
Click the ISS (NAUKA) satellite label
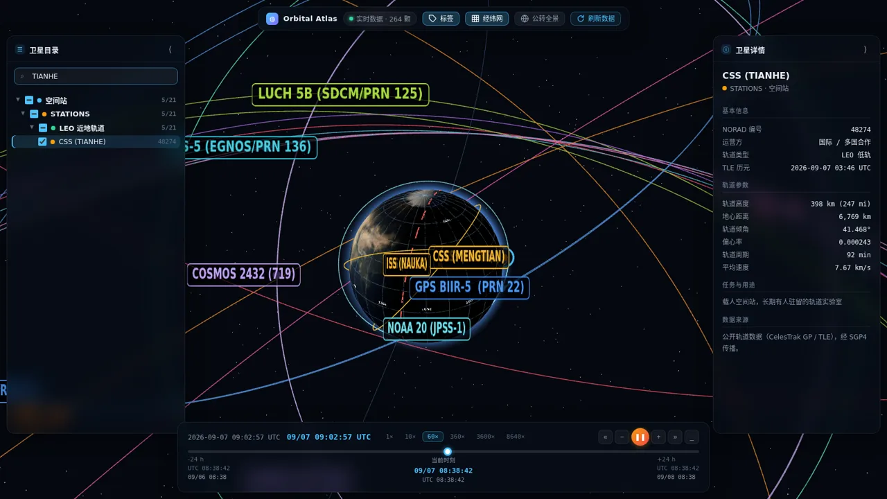tap(407, 264)
